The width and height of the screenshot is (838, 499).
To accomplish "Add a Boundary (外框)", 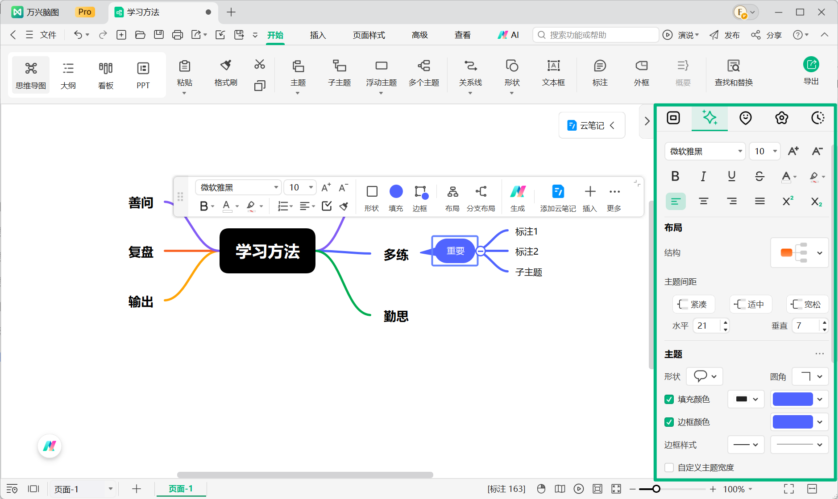I will [641, 73].
